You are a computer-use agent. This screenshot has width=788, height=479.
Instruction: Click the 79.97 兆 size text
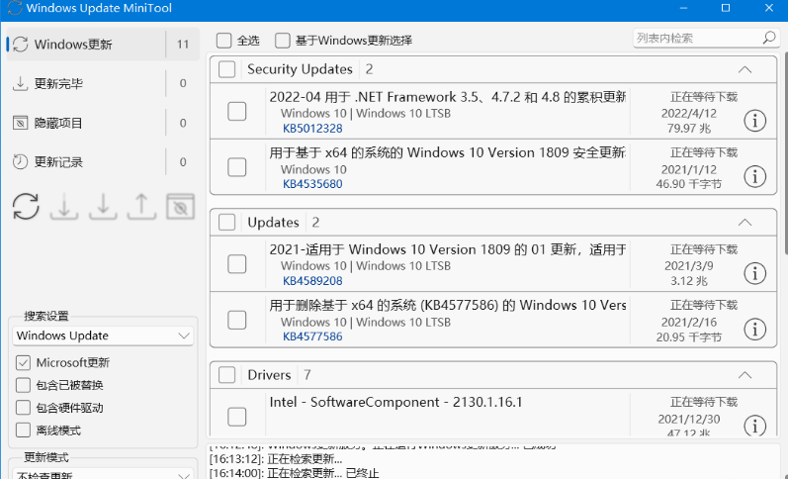(x=688, y=129)
